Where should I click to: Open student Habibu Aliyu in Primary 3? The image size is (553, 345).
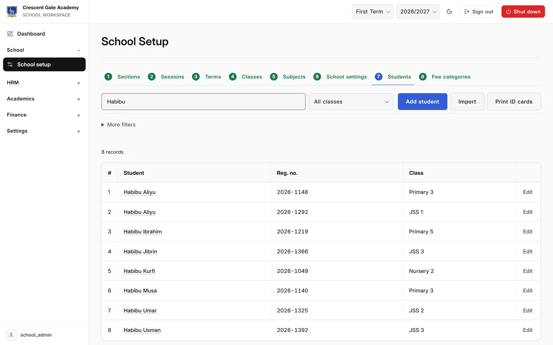click(139, 192)
